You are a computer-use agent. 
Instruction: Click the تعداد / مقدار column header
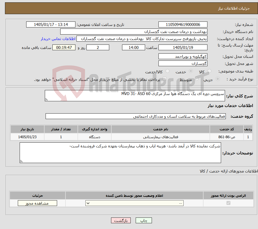61,129
